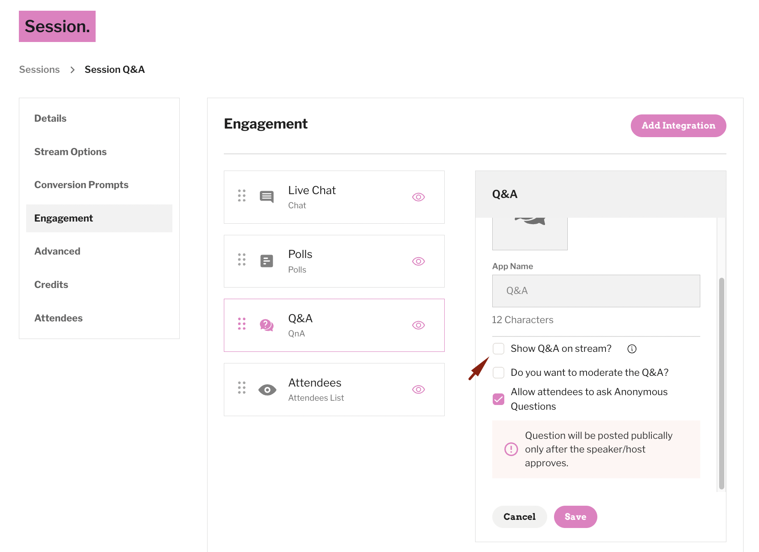Save the Q&A settings

575,517
